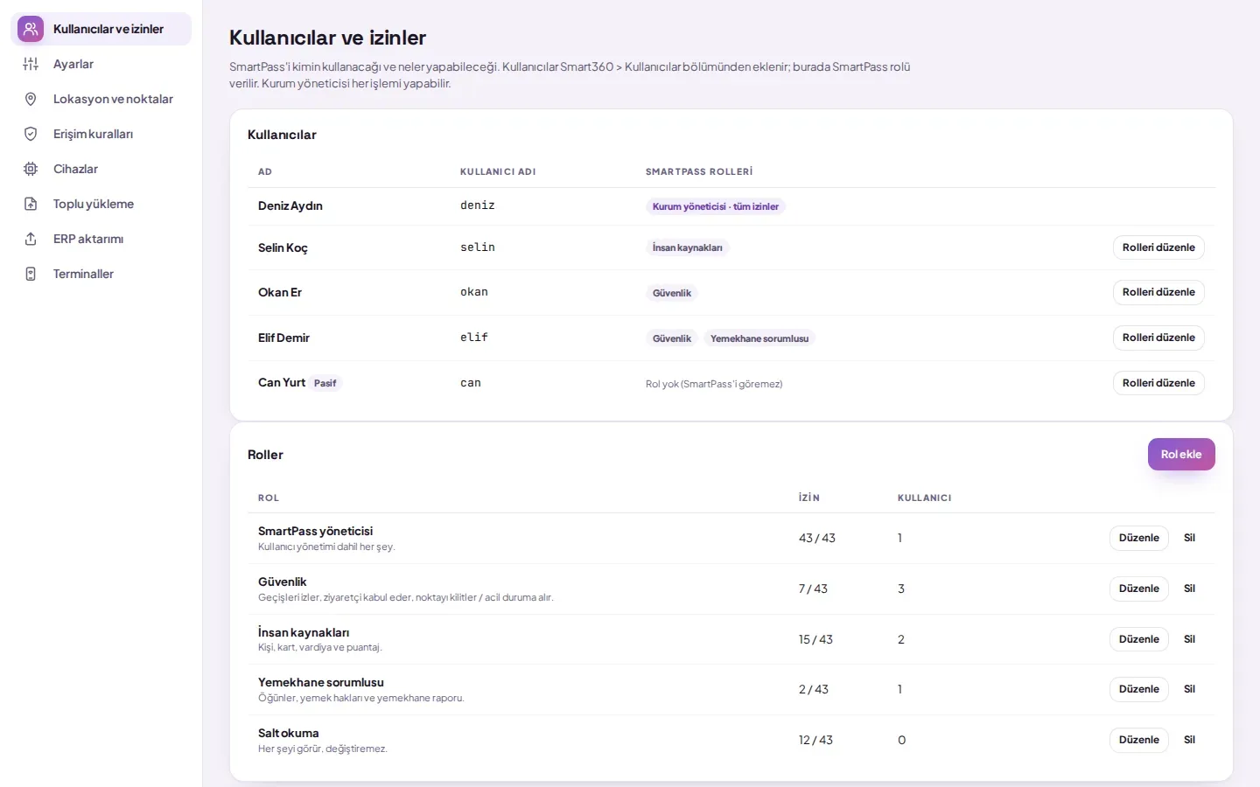Click the Erişim kuralları shield icon

pyautogui.click(x=31, y=134)
